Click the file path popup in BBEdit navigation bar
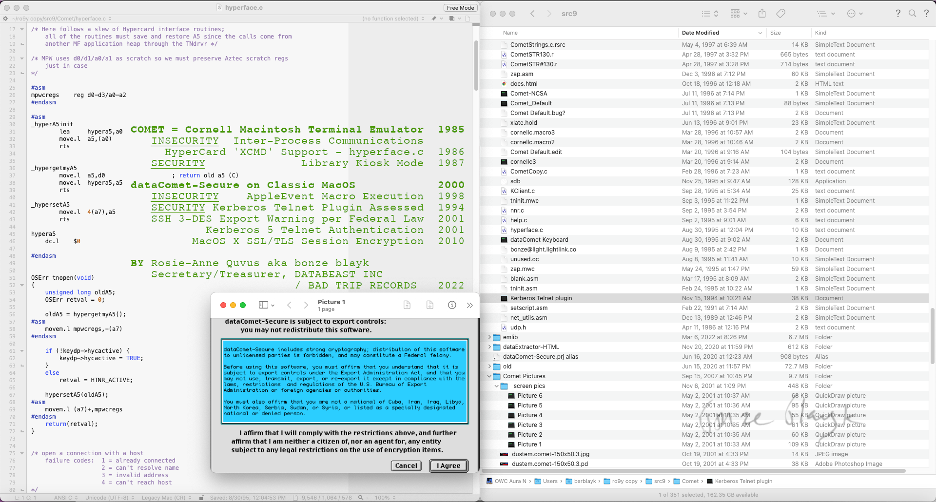 [x=62, y=19]
